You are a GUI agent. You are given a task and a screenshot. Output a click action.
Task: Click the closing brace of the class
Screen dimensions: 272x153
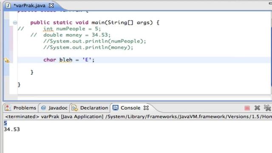(19, 85)
